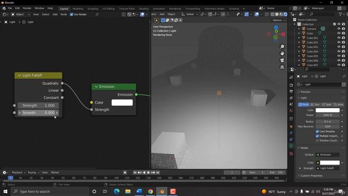Screen dimensions: 348x196
Task: Toggle the Cast Shadow checkbox
Action: (318, 132)
